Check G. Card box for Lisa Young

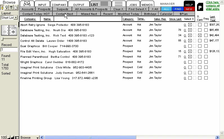click(200, 78)
